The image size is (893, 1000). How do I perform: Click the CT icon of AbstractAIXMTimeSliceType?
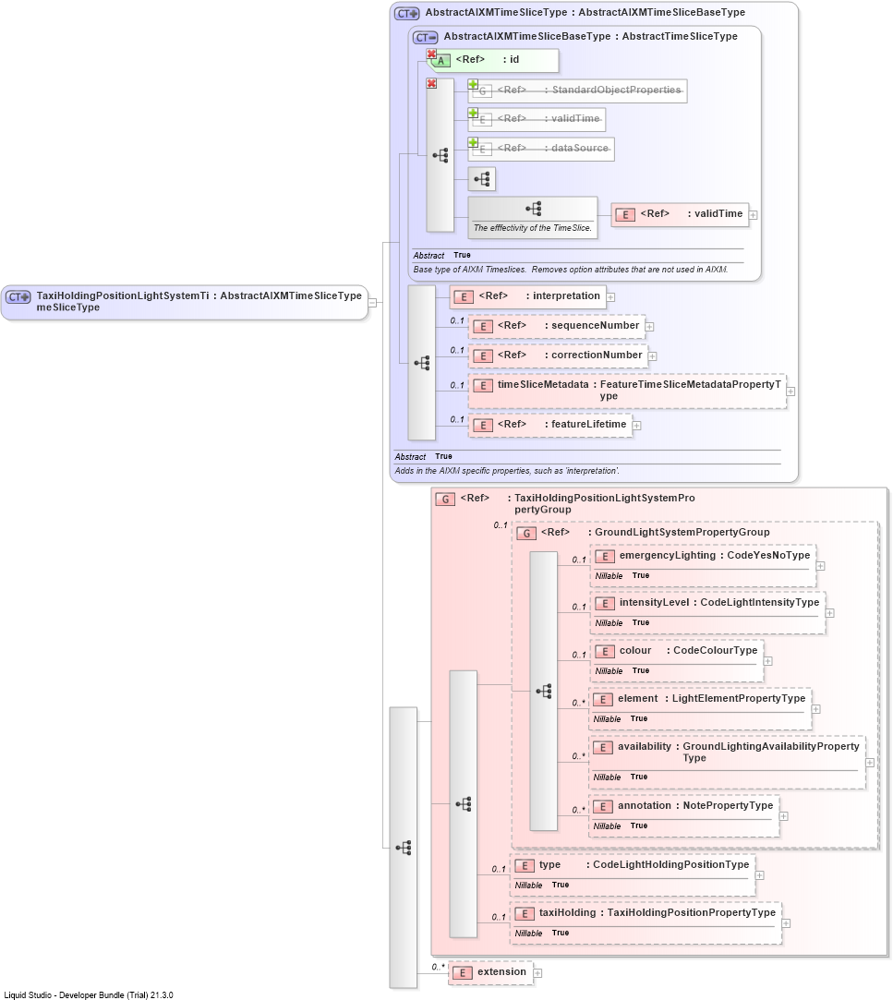(406, 14)
